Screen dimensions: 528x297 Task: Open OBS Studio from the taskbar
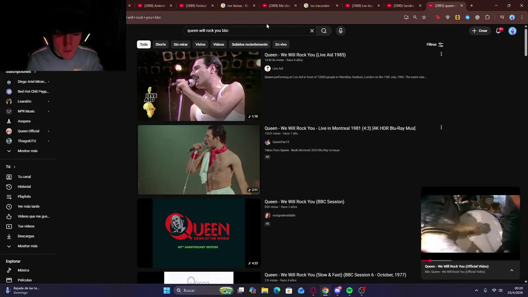click(361, 290)
